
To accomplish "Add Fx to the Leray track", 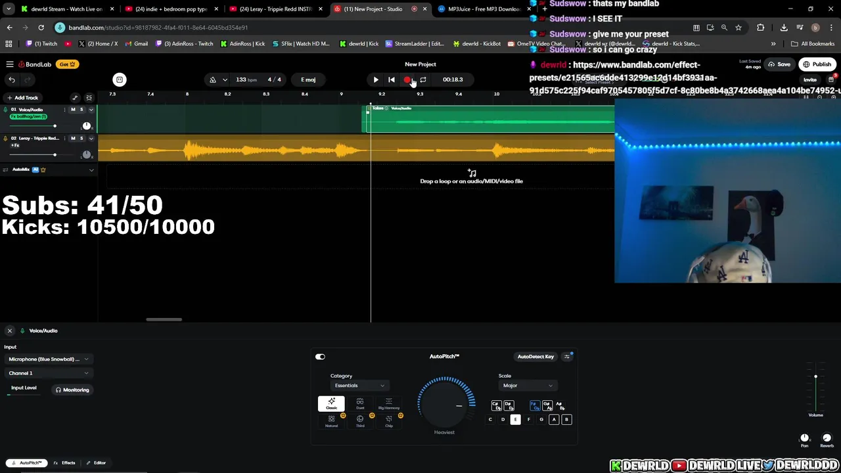I will click(x=14, y=145).
